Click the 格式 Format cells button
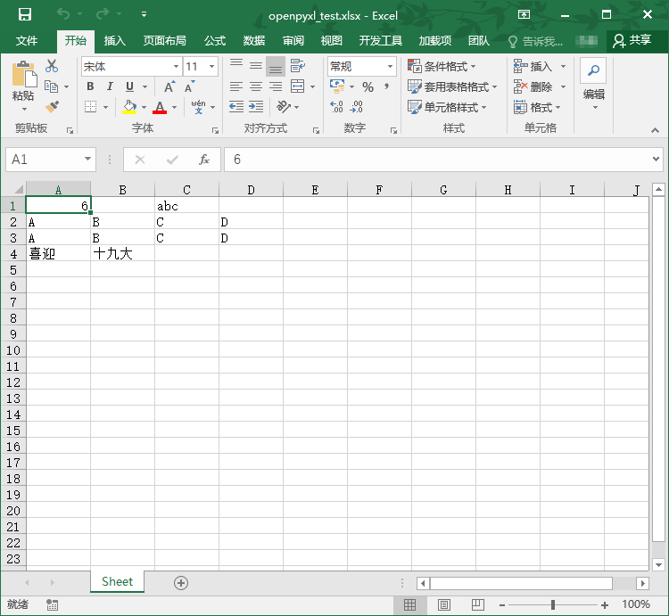Screen dimensions: 669x616 pyautogui.click(x=537, y=107)
